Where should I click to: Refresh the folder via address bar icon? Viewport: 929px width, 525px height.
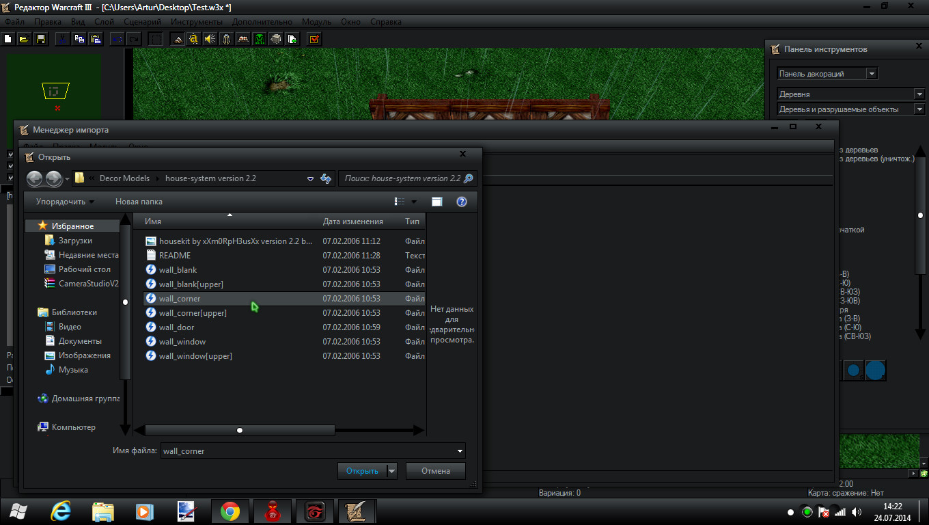327,178
